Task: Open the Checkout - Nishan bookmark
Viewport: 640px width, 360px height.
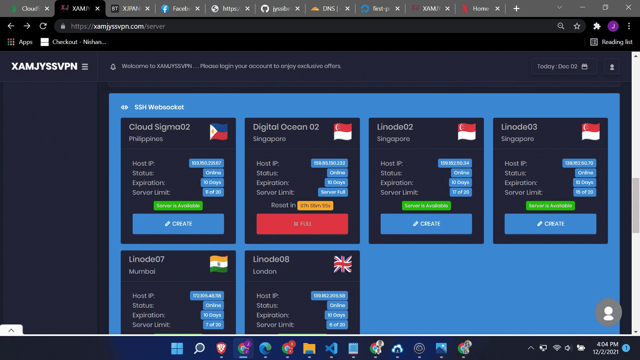Action: pos(73,42)
